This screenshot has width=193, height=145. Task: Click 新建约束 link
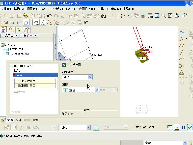tap(20, 92)
